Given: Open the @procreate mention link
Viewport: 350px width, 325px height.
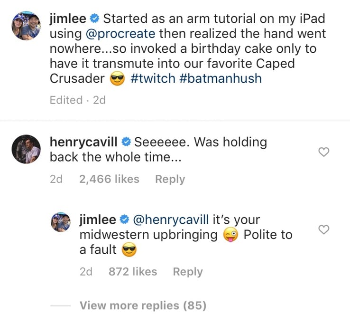Looking at the screenshot, I should pyautogui.click(x=120, y=34).
